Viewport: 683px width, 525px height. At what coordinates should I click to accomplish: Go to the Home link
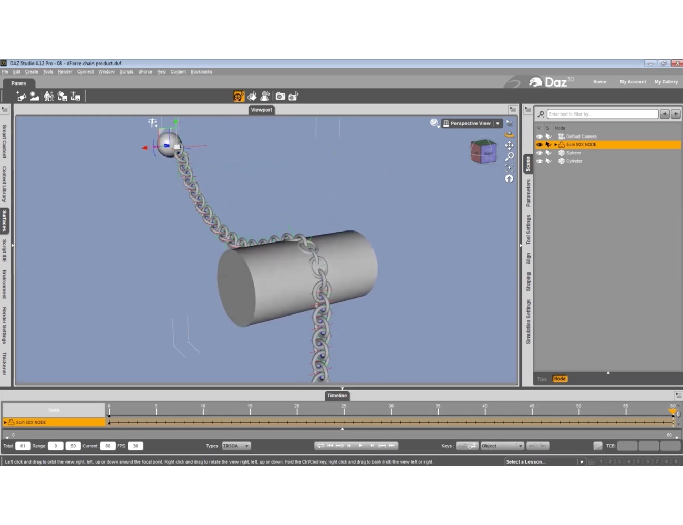[x=599, y=82]
